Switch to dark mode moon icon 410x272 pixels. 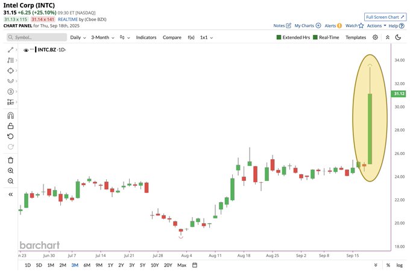tap(398, 37)
